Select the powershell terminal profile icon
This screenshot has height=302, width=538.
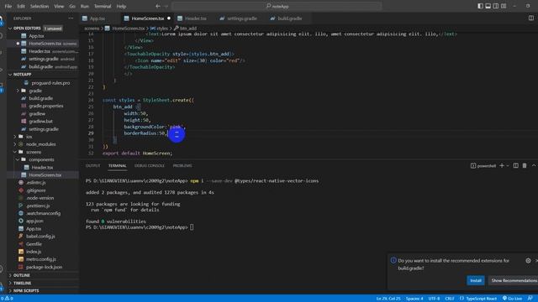tap(473, 166)
